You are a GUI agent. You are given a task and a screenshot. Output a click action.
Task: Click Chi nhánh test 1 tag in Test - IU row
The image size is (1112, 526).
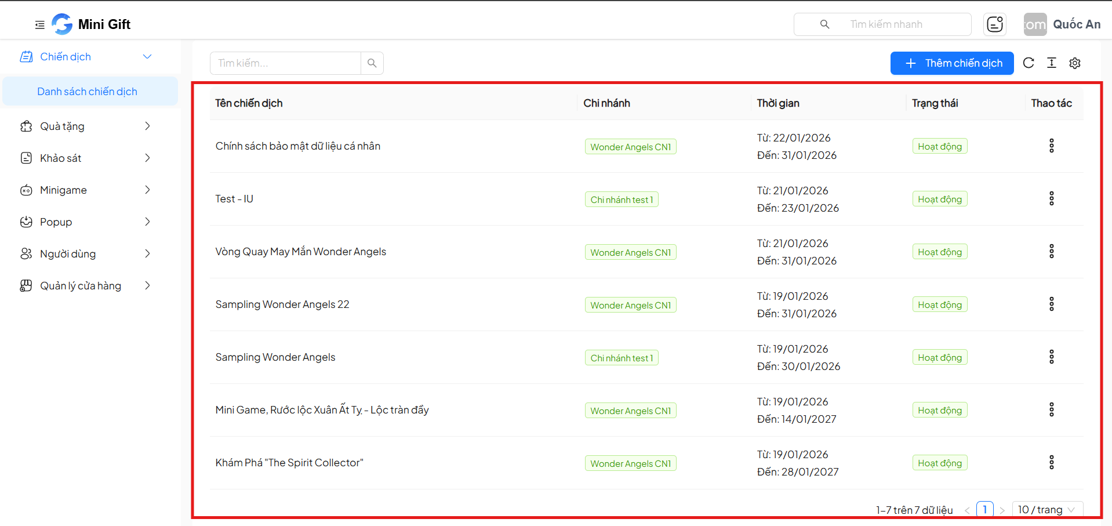(622, 199)
